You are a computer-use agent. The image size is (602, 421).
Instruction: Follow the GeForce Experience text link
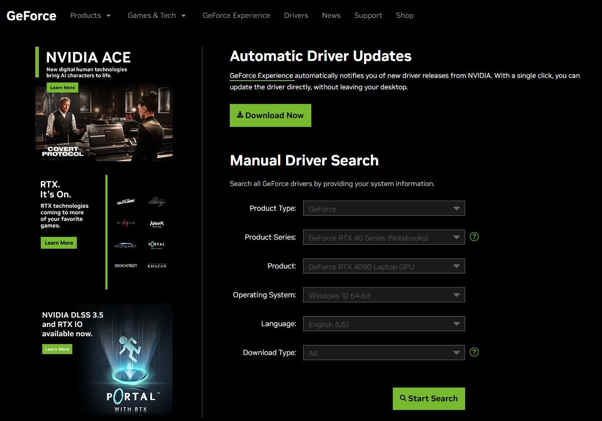coord(261,76)
